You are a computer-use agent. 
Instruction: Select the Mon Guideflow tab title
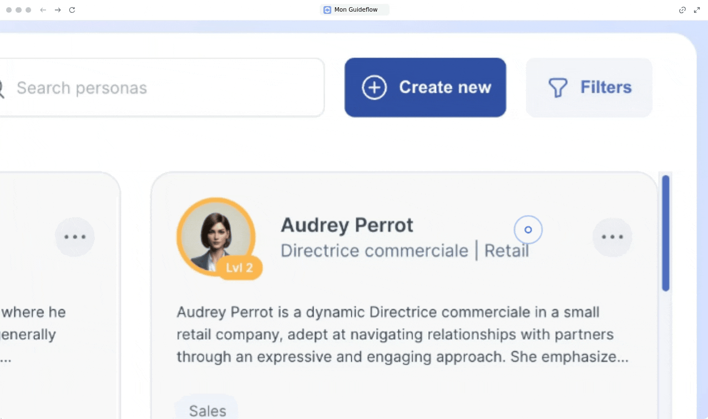pyautogui.click(x=355, y=10)
